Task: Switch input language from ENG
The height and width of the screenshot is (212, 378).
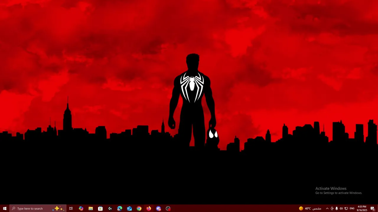Action: click(x=352, y=208)
